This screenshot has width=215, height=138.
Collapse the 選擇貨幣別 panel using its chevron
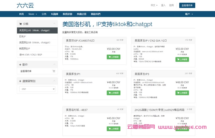[x=54, y=81]
